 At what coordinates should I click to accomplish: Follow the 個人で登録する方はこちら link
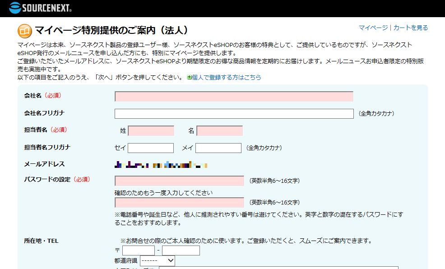(227, 78)
